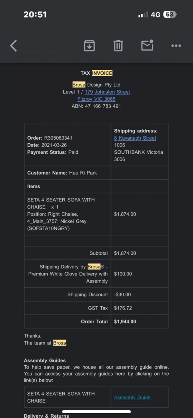Open the 179 Johnston Street link
193x418 pixels.
tap(107, 92)
